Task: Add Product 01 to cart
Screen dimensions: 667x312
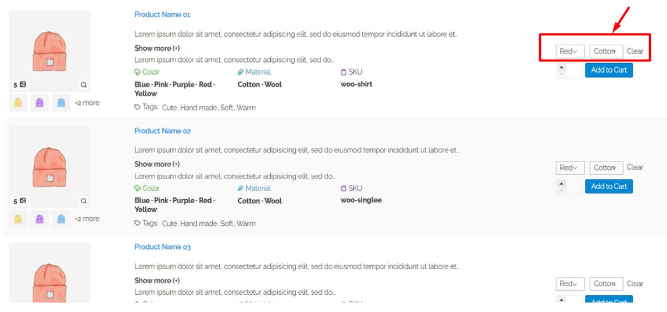Action: (x=608, y=70)
